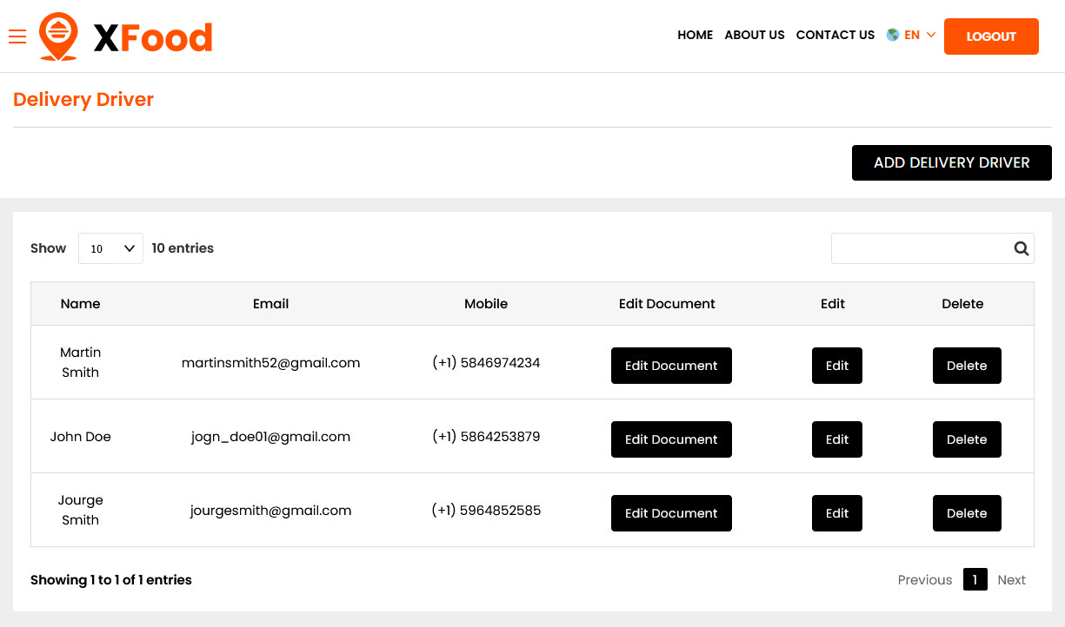Image resolution: width=1065 pixels, height=627 pixels.
Task: Open the ABOUT US page
Action: point(754,36)
